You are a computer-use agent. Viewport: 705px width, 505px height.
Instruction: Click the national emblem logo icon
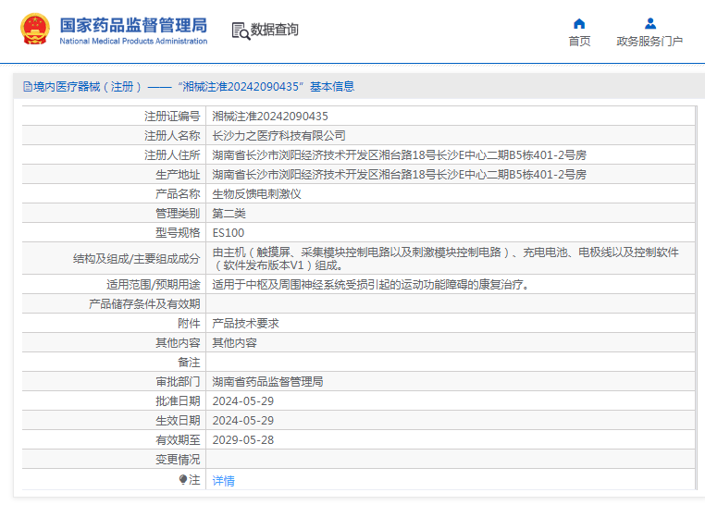[35, 30]
